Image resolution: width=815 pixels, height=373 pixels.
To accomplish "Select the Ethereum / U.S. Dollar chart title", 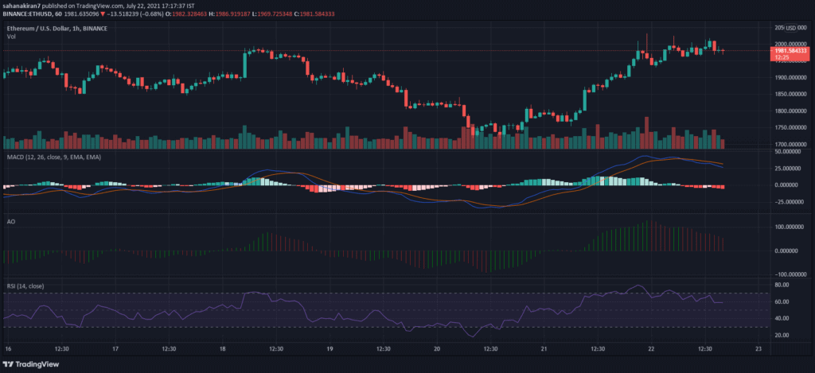I will (57, 29).
